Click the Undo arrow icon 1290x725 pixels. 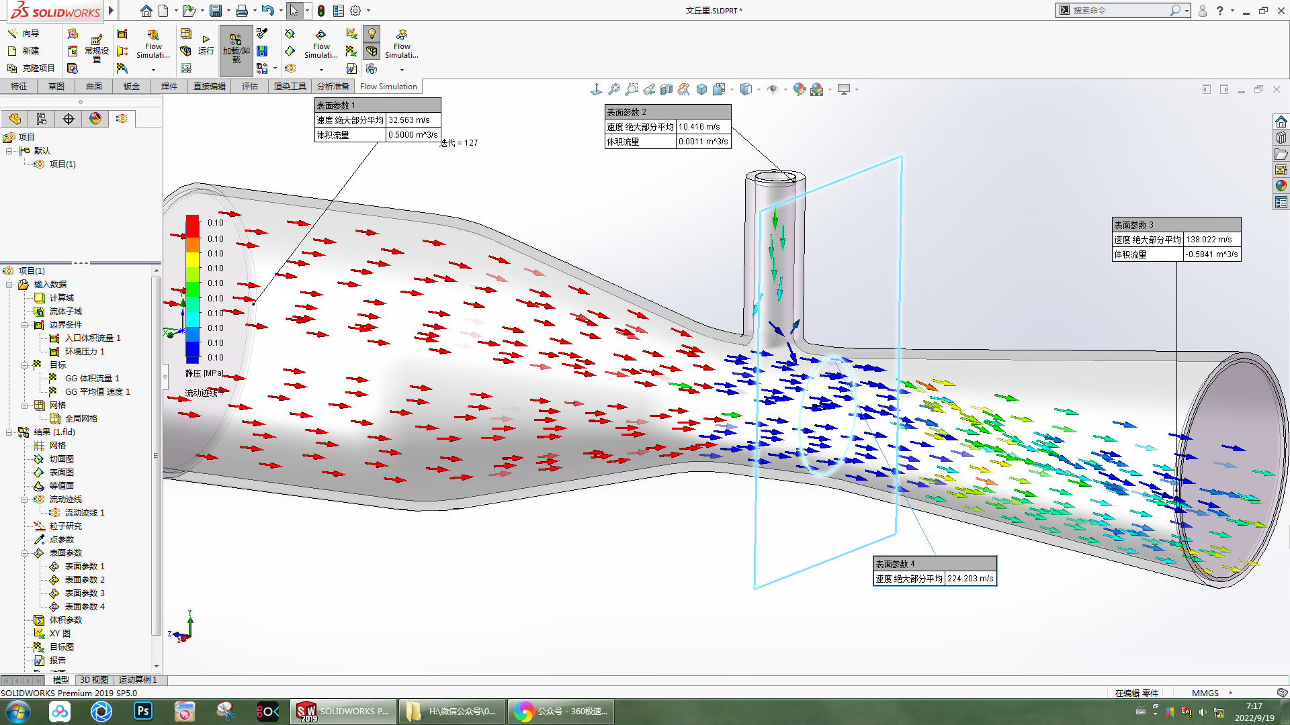pyautogui.click(x=267, y=11)
